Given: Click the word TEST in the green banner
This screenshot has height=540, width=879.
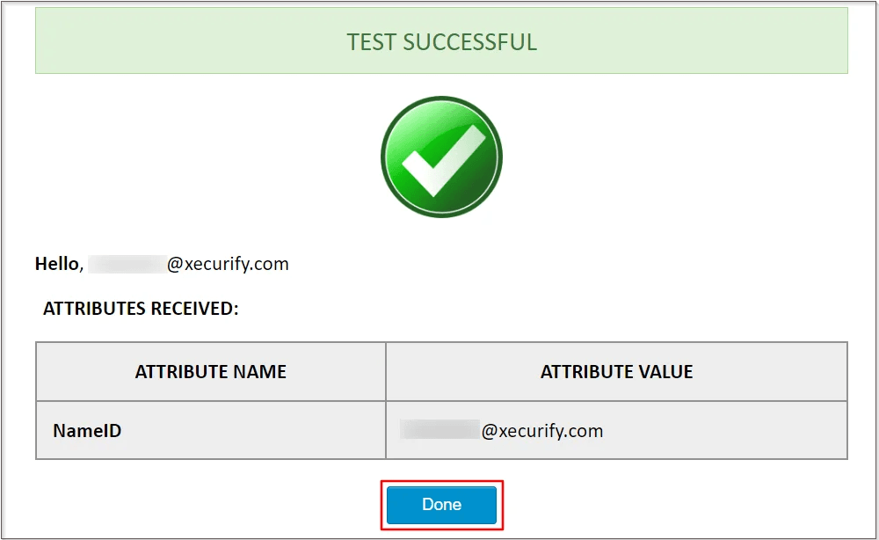Looking at the screenshot, I should coord(371,42).
